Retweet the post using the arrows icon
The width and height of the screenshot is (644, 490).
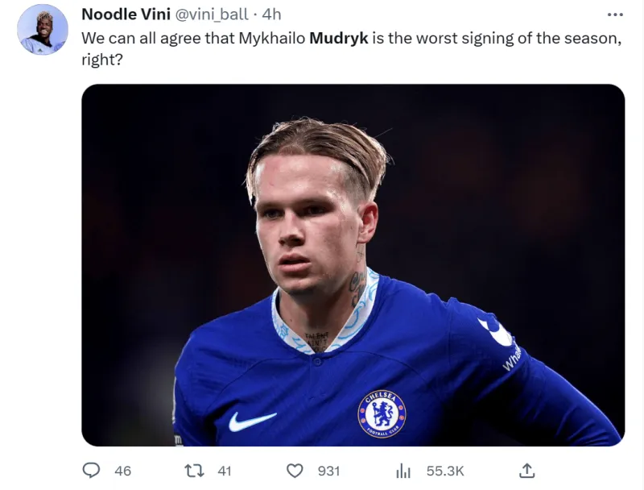tap(194, 471)
